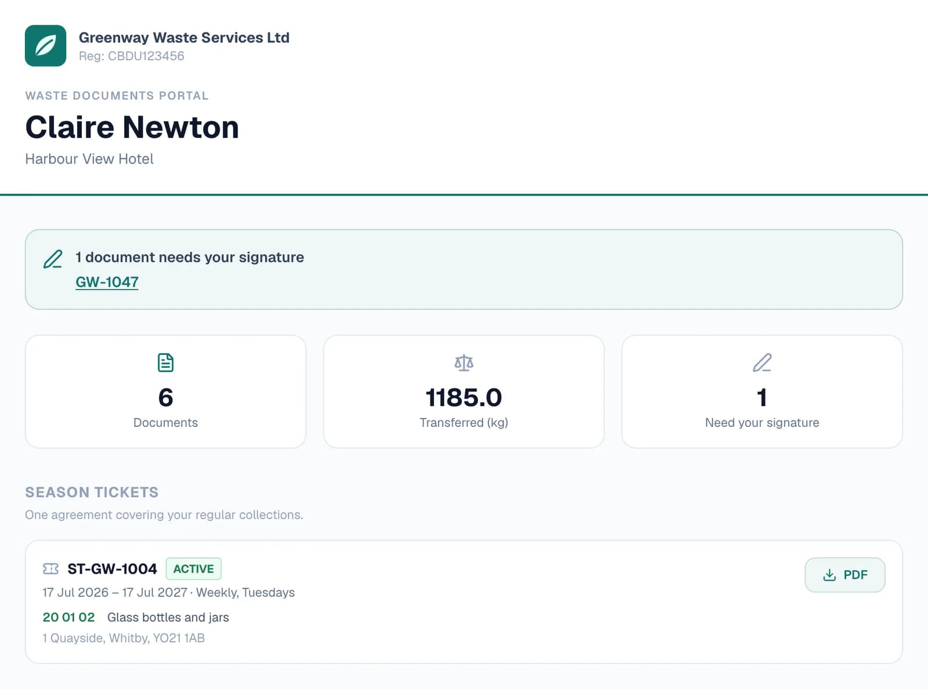
Task: Click the Glass bottles and jars description
Action: click(168, 617)
